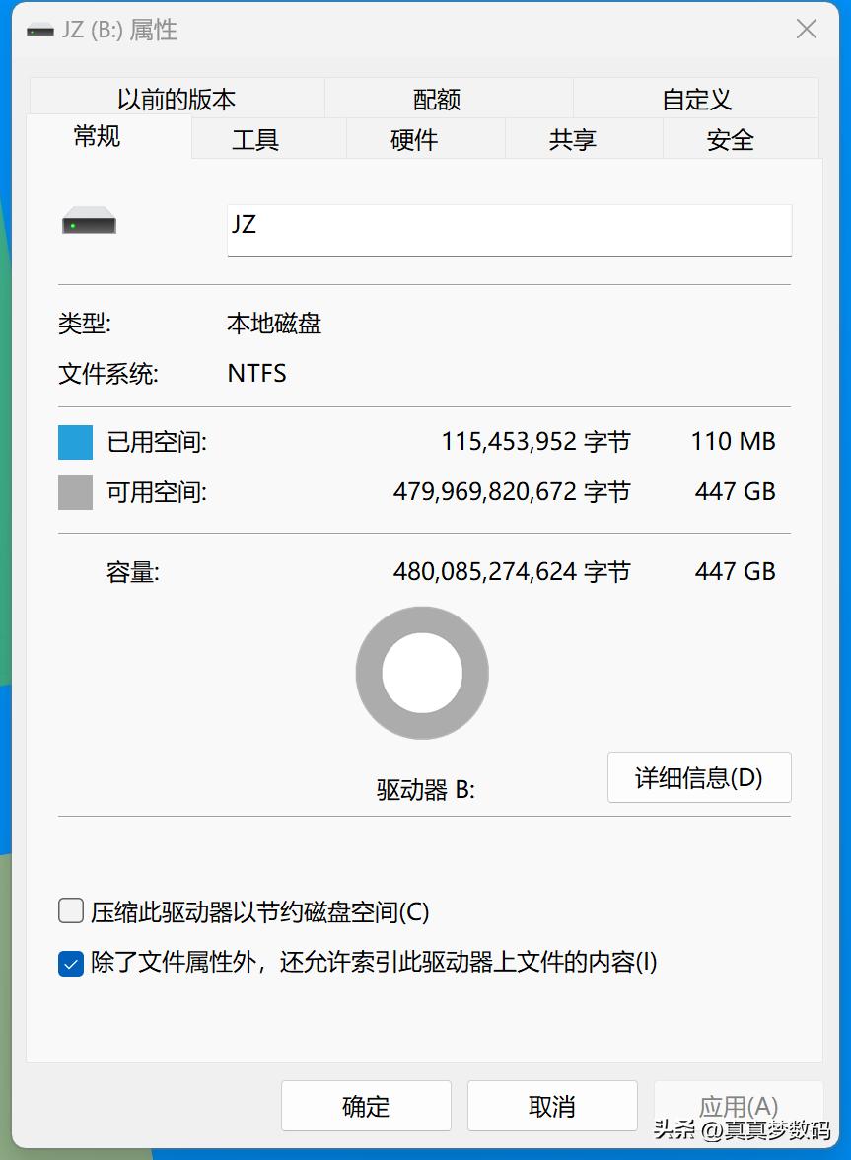The height and width of the screenshot is (1160, 851).
Task: Click the JZ volume name text field
Action: coord(509,230)
